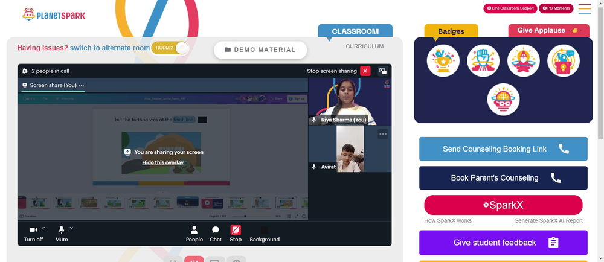The height and width of the screenshot is (262, 604).
Task: Click Riya Sharma's video tile
Action: 350,101
